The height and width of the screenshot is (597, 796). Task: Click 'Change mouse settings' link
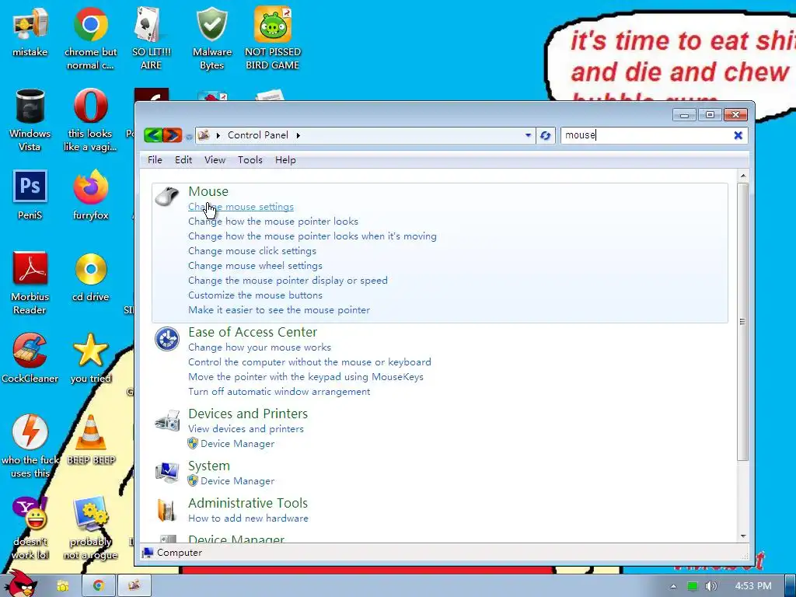(241, 207)
